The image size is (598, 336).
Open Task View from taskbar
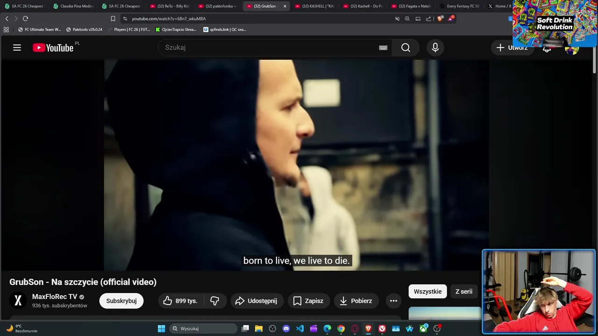click(x=245, y=329)
